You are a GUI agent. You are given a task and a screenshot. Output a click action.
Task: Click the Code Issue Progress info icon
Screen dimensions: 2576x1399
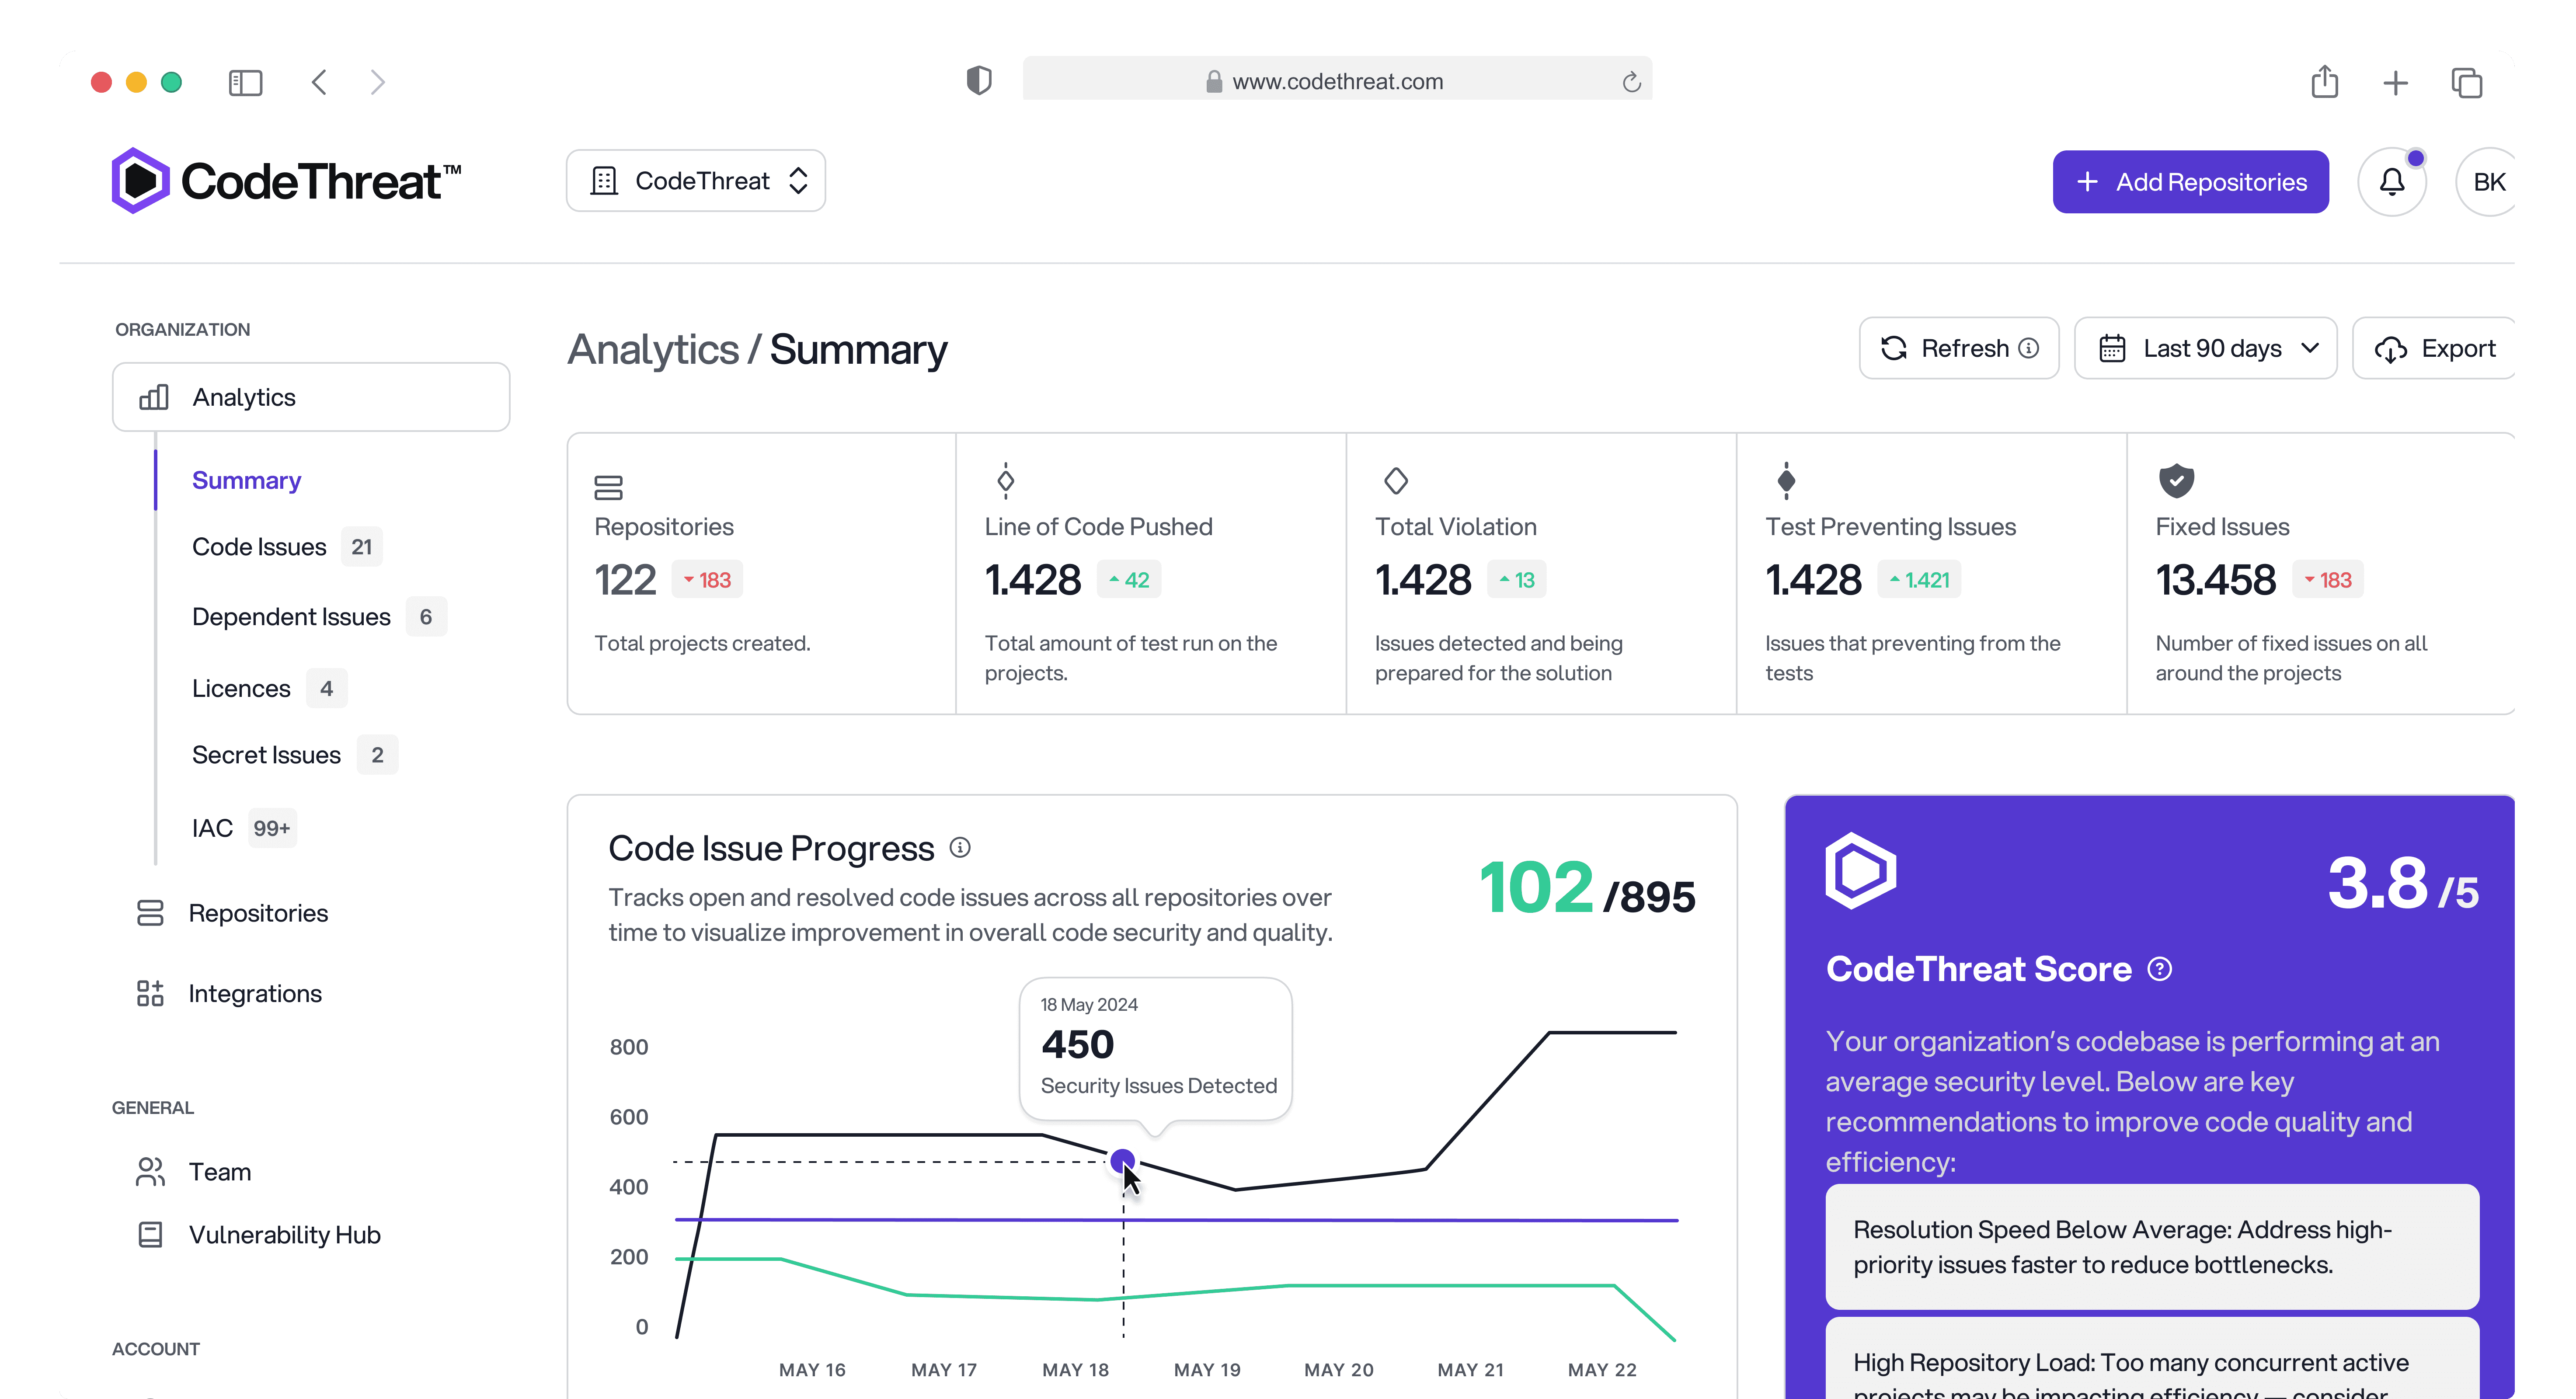(960, 848)
